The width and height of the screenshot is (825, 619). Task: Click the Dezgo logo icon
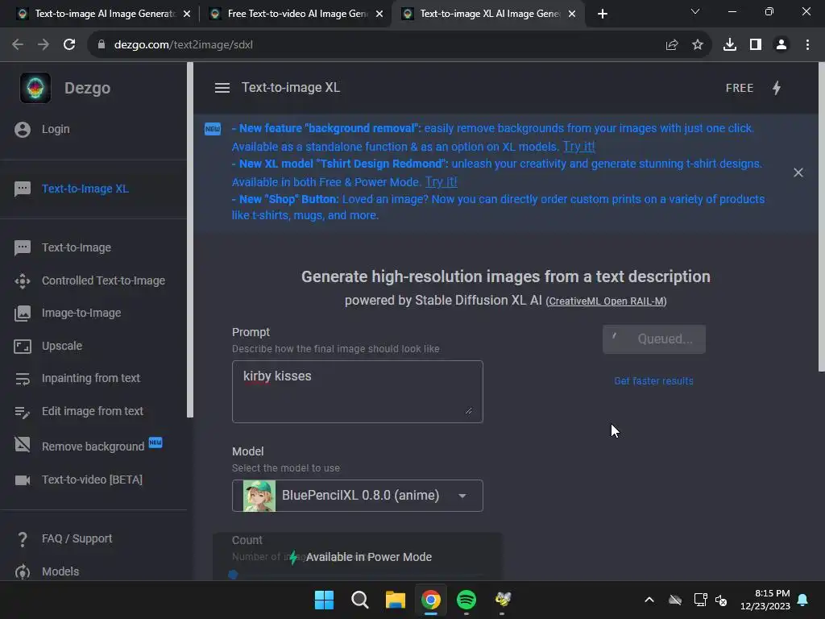(35, 88)
